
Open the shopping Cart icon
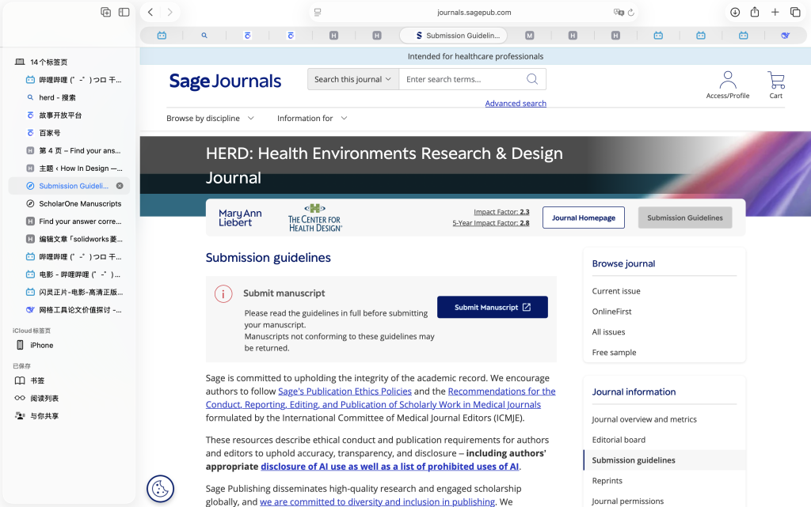tap(776, 85)
